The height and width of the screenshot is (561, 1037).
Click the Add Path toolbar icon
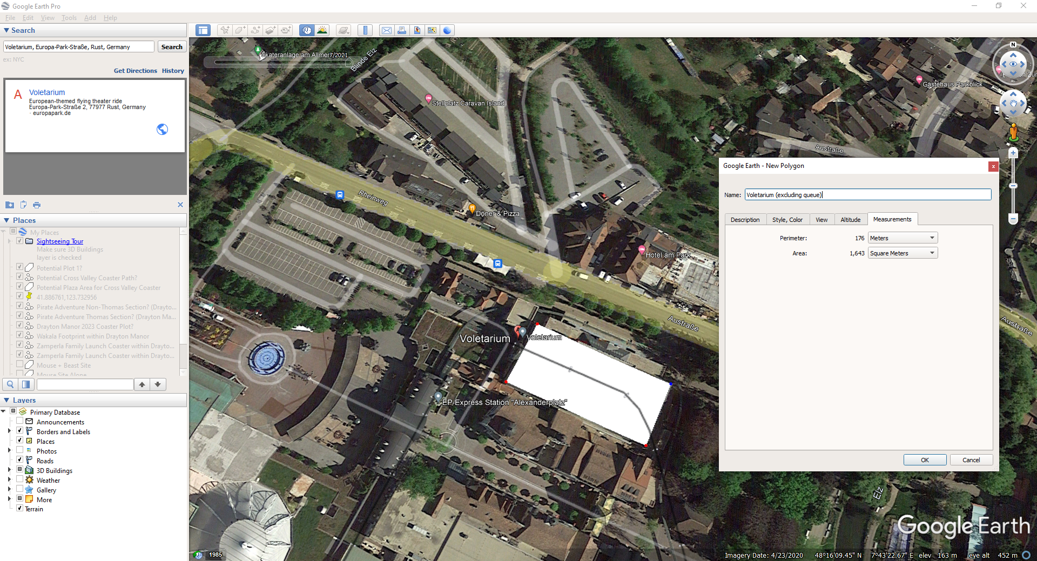(255, 30)
